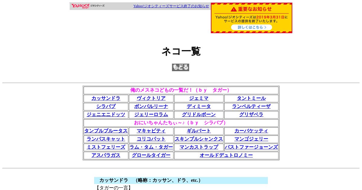Click the 詳しくはこちら button in the notice banner
The height and width of the screenshot is (190, 362).
click(x=252, y=27)
